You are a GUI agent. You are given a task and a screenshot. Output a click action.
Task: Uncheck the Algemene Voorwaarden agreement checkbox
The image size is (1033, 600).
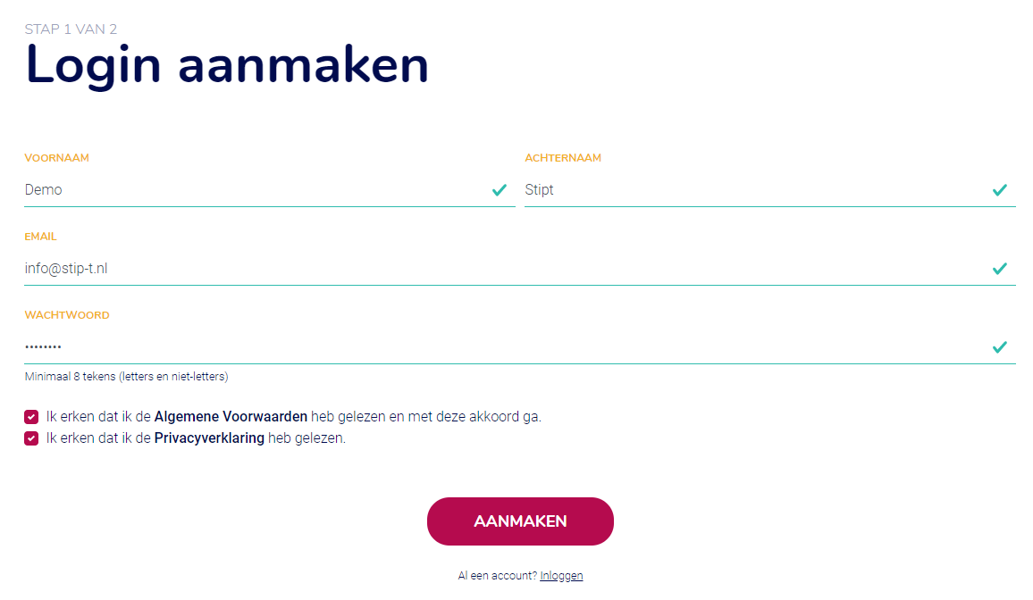coord(31,416)
